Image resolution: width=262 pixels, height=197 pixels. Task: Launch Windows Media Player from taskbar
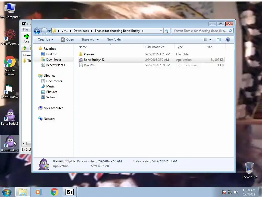(x=38, y=192)
